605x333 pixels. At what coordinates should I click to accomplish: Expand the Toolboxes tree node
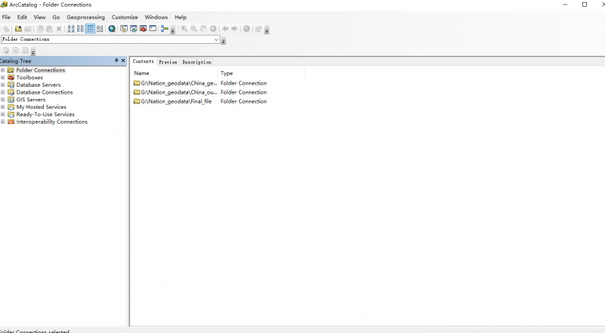click(x=3, y=78)
